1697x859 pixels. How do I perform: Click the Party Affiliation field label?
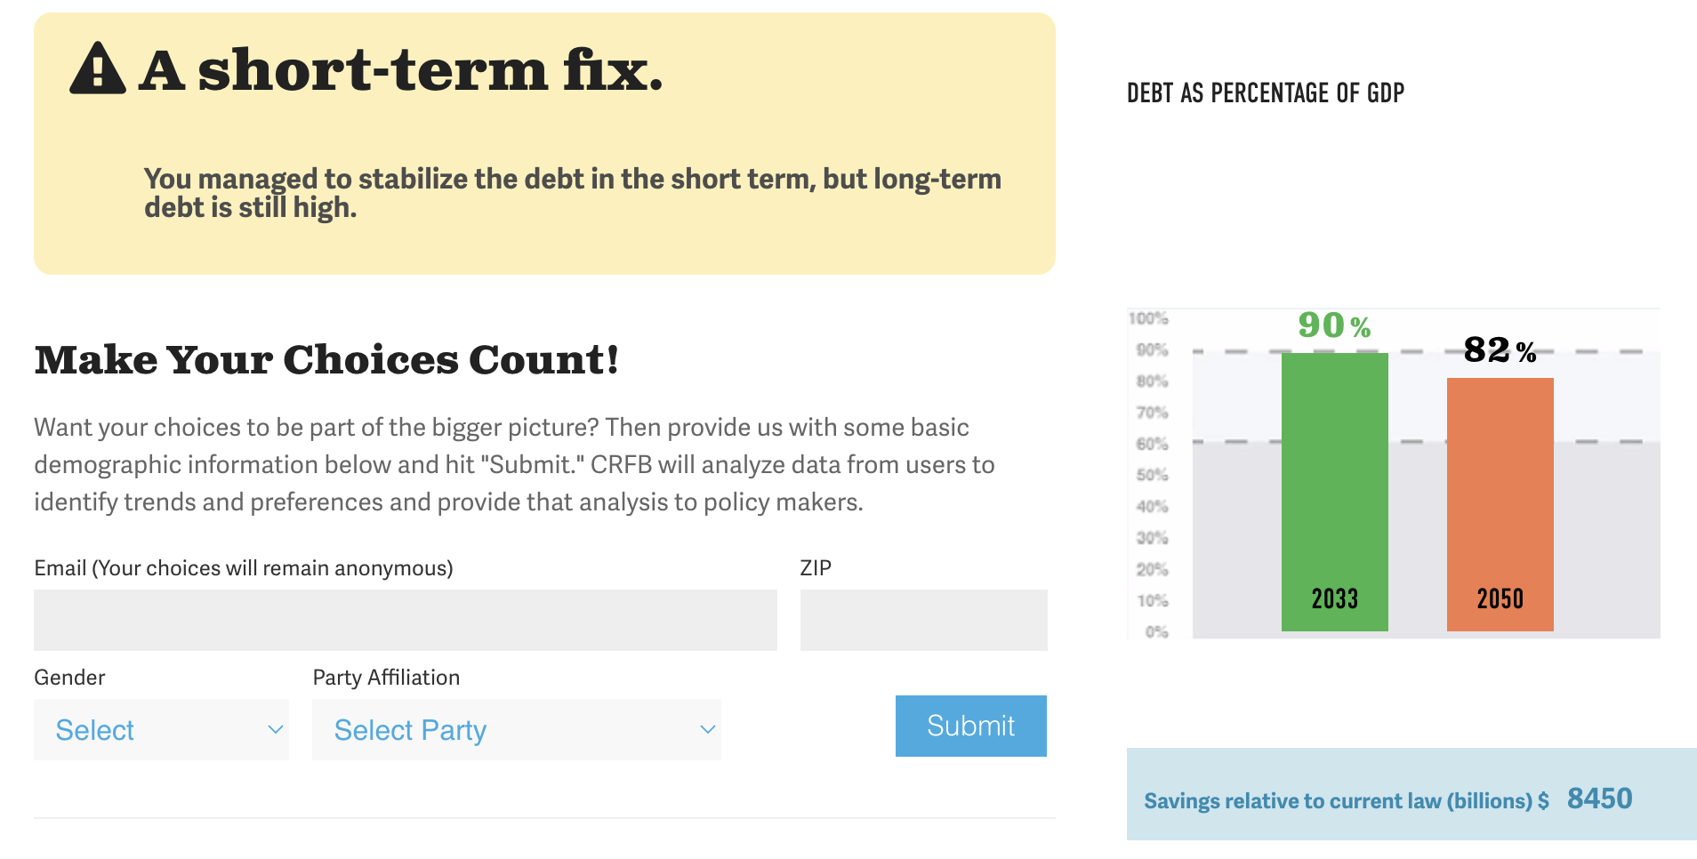point(386,677)
